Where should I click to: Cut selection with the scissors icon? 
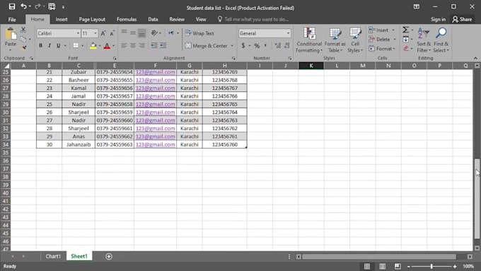pyautogui.click(x=23, y=30)
